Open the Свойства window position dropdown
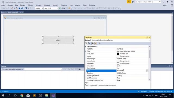This screenshot has height=98, width=174. click(145, 37)
